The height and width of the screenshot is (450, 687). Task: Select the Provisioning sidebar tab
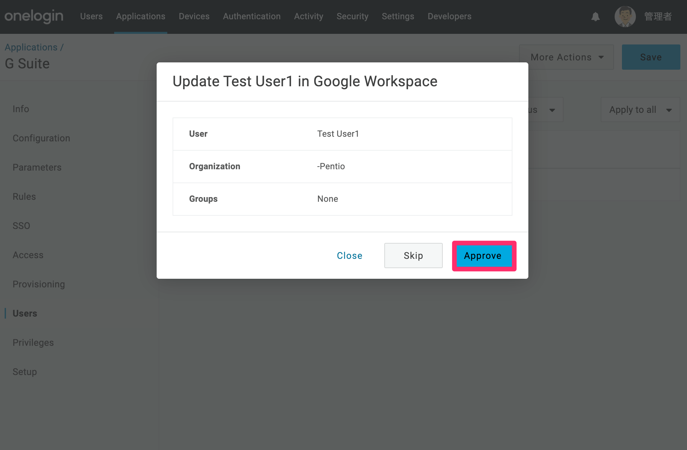(39, 284)
